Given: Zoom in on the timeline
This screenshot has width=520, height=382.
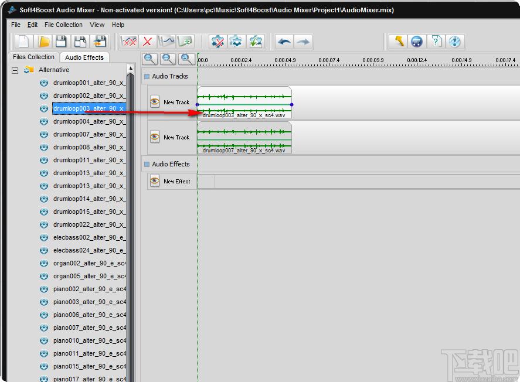Looking at the screenshot, I should 150,59.
